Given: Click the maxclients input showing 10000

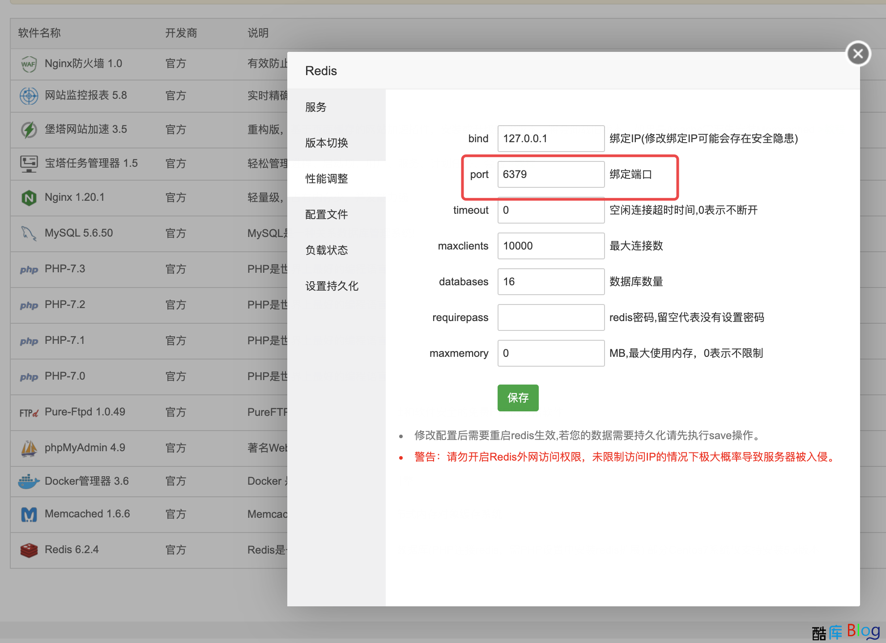Looking at the screenshot, I should tap(551, 246).
